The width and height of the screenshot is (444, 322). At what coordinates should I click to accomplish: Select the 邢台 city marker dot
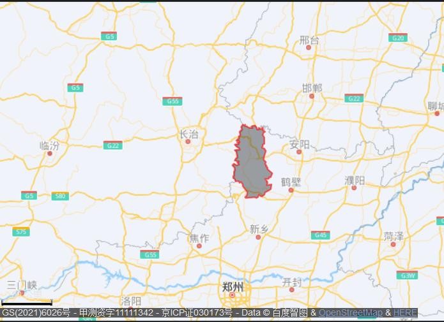(x=309, y=48)
